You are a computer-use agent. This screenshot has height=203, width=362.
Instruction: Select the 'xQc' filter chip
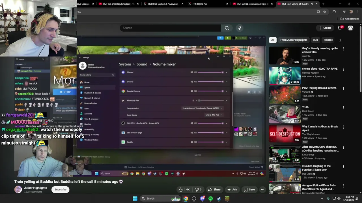pyautogui.click(x=315, y=40)
